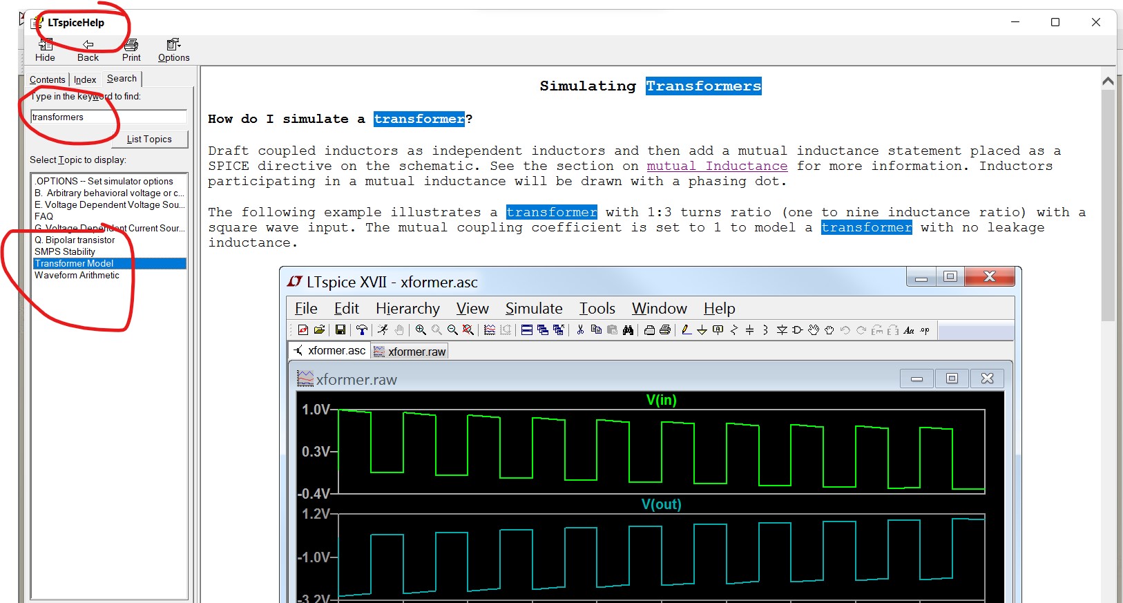This screenshot has width=1123, height=603.
Task: Open the Tools menu in pictured LTspice
Action: (x=597, y=308)
